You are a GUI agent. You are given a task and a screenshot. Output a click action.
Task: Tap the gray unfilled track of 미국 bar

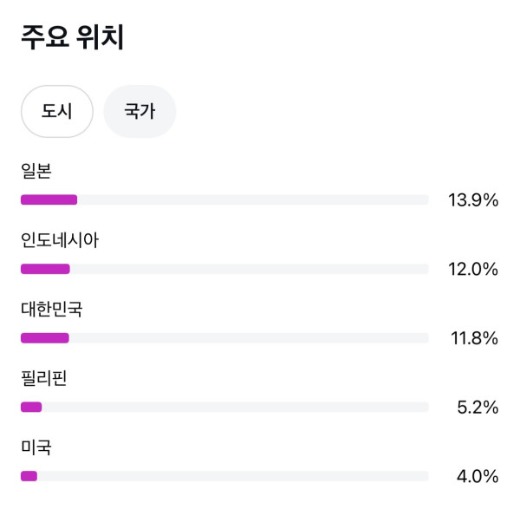(234, 476)
